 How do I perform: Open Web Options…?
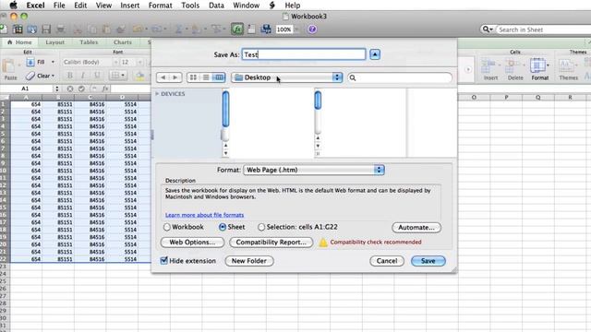pyautogui.click(x=192, y=242)
